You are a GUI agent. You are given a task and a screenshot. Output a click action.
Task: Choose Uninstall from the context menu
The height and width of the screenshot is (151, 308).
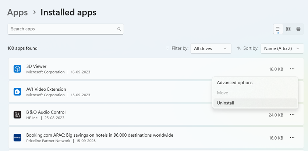click(x=226, y=103)
